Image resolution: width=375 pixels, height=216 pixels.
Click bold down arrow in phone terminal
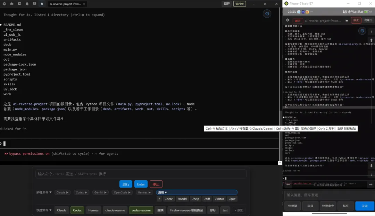pos(371,165)
